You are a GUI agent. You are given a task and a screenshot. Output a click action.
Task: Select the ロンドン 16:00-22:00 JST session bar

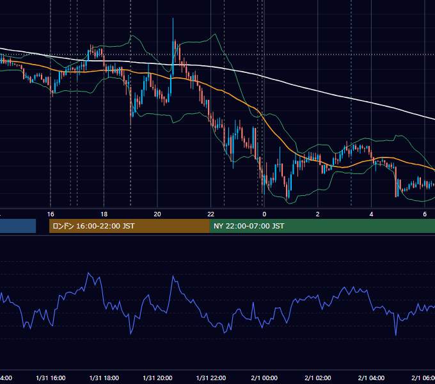[x=129, y=226]
